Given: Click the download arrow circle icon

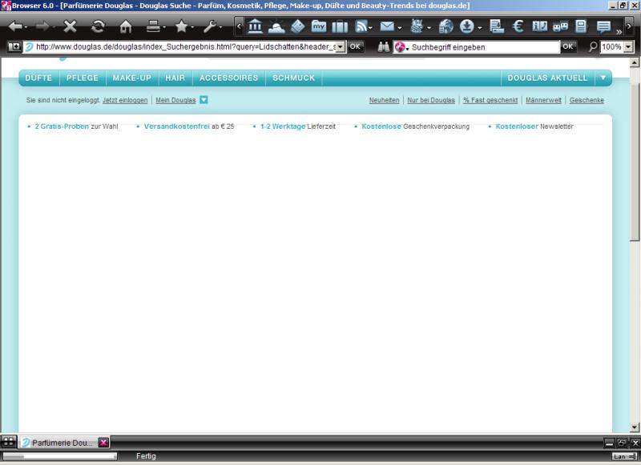Looking at the screenshot, I should point(466,26).
